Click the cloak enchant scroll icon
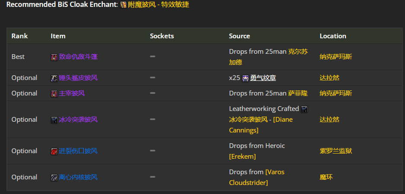The image size is (405, 194). (123, 5)
